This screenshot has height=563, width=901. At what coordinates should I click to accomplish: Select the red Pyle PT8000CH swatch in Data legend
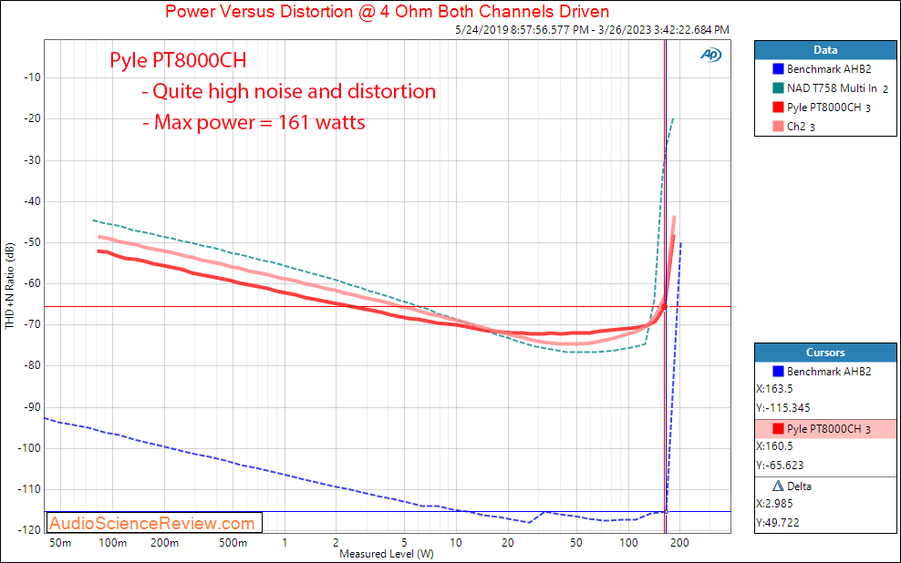(x=779, y=107)
